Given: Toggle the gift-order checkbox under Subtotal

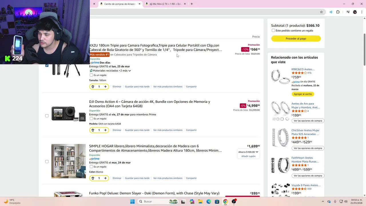Looking at the screenshot, I should point(273,30).
